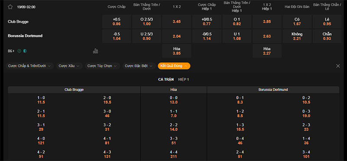The width and height of the screenshot is (347, 161).
Task: Select both teams score Có at 1.67
Action: (x=297, y=22)
